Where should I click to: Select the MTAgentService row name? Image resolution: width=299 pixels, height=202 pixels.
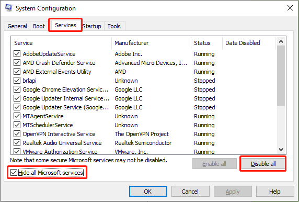pos(43,116)
